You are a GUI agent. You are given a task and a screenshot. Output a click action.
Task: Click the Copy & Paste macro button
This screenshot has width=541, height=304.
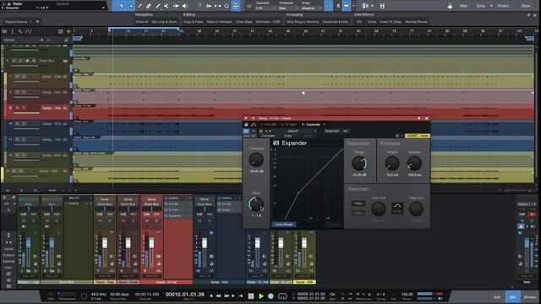tap(194, 22)
